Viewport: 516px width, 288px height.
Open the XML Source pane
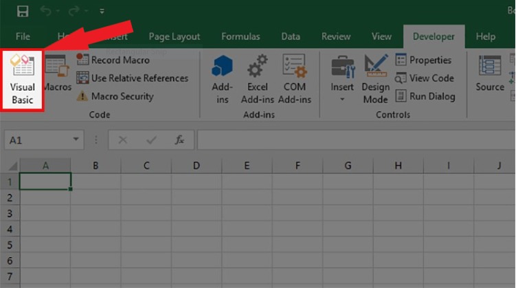[490, 74]
